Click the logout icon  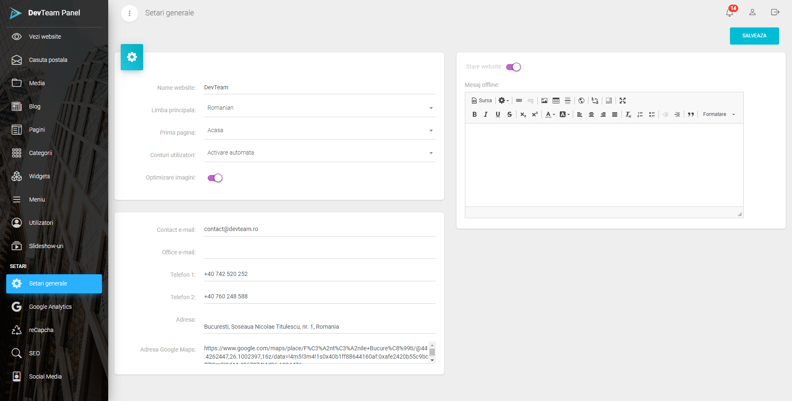coord(775,12)
